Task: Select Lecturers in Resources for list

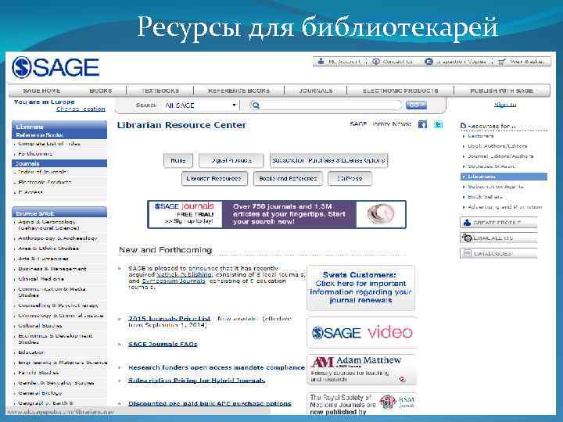Action: [x=480, y=136]
